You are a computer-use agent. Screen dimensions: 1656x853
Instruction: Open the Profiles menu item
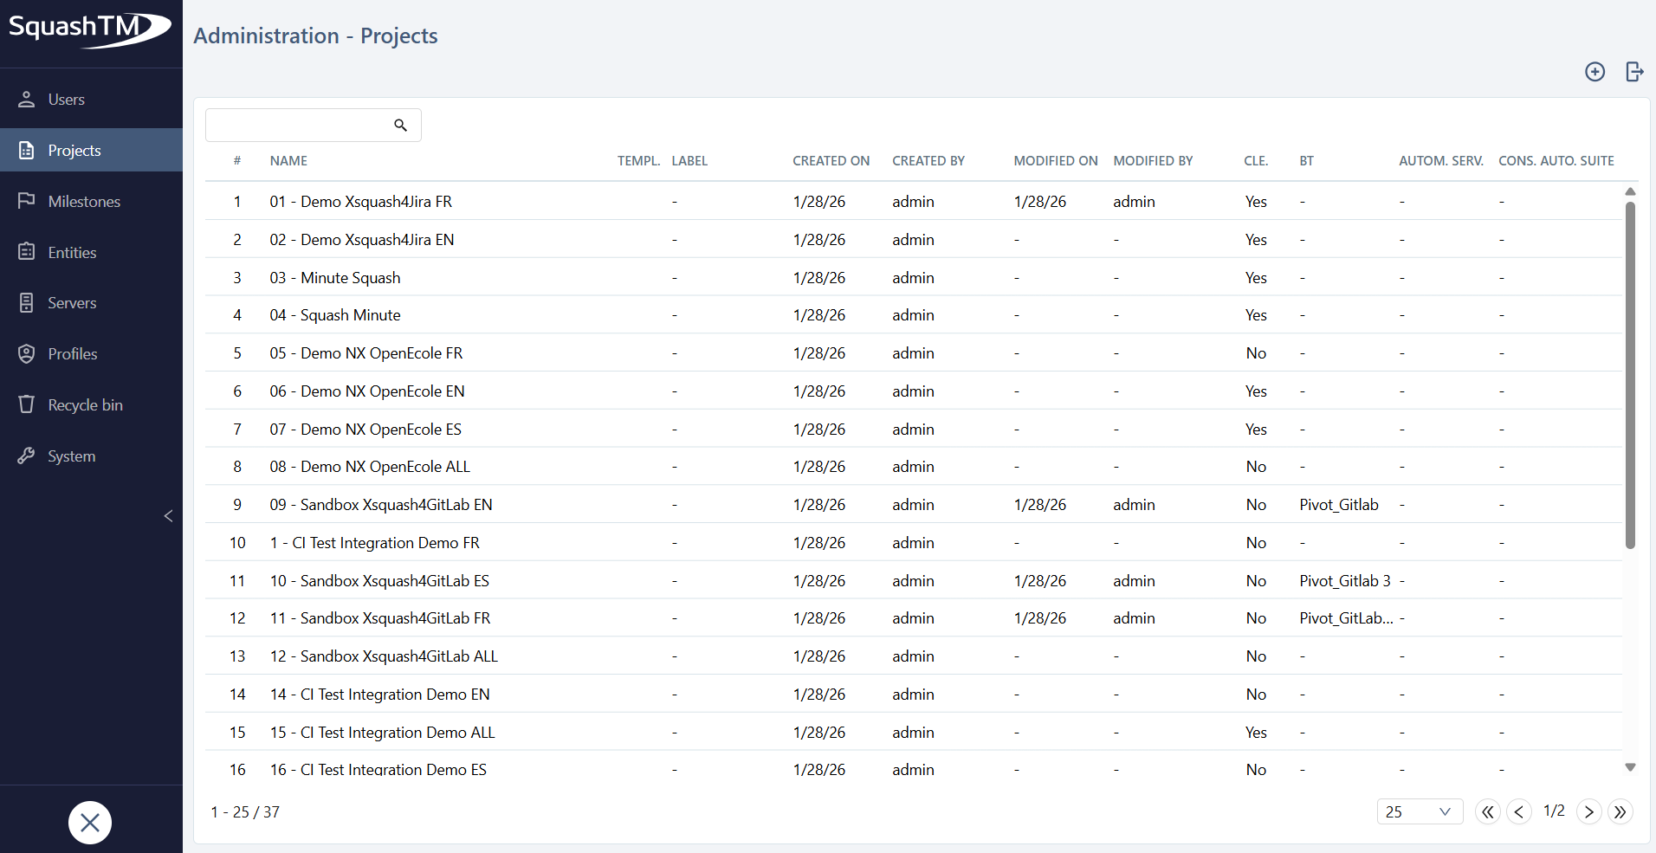pyautogui.click(x=73, y=353)
